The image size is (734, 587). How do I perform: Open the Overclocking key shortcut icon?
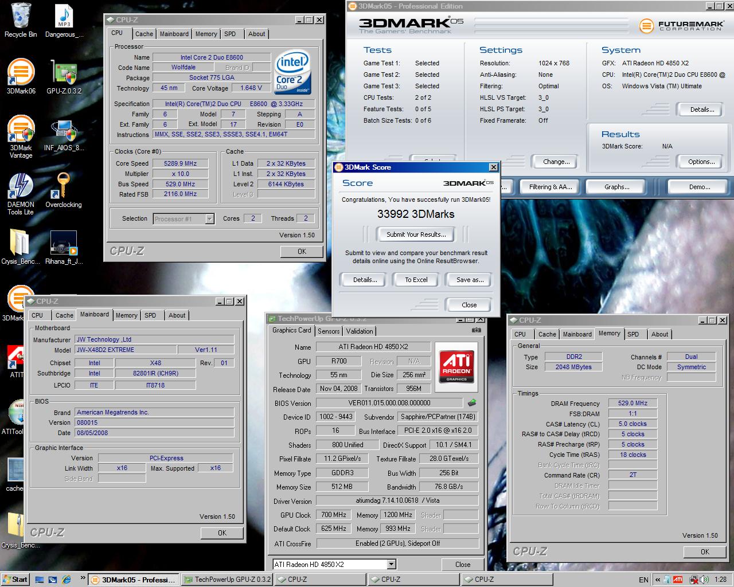[64, 190]
